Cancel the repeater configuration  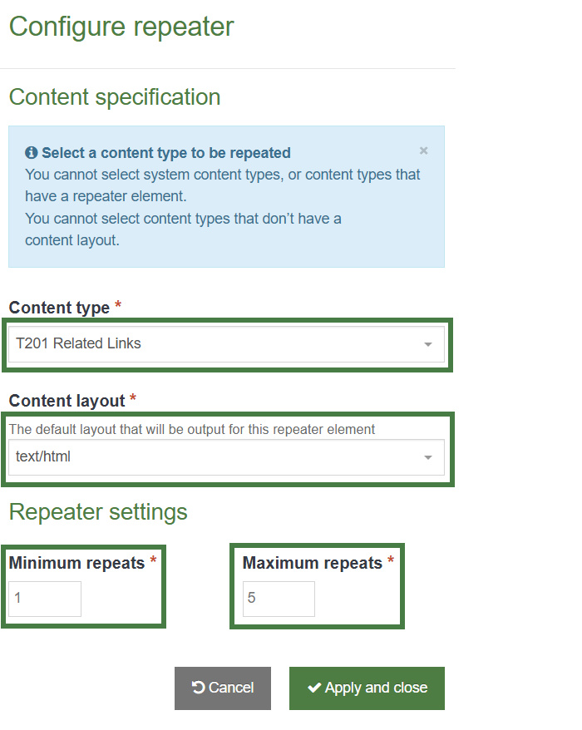222,688
